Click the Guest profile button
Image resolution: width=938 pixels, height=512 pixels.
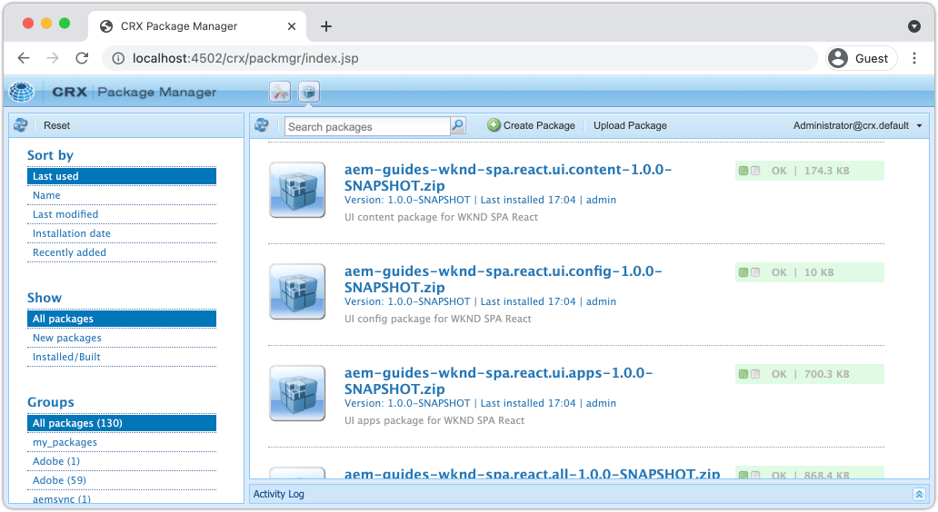[x=862, y=58]
